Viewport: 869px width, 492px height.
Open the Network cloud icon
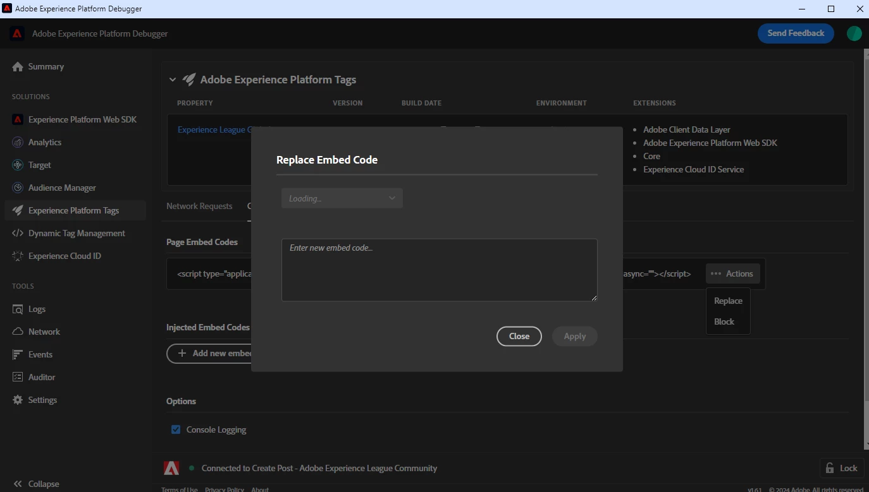point(18,332)
